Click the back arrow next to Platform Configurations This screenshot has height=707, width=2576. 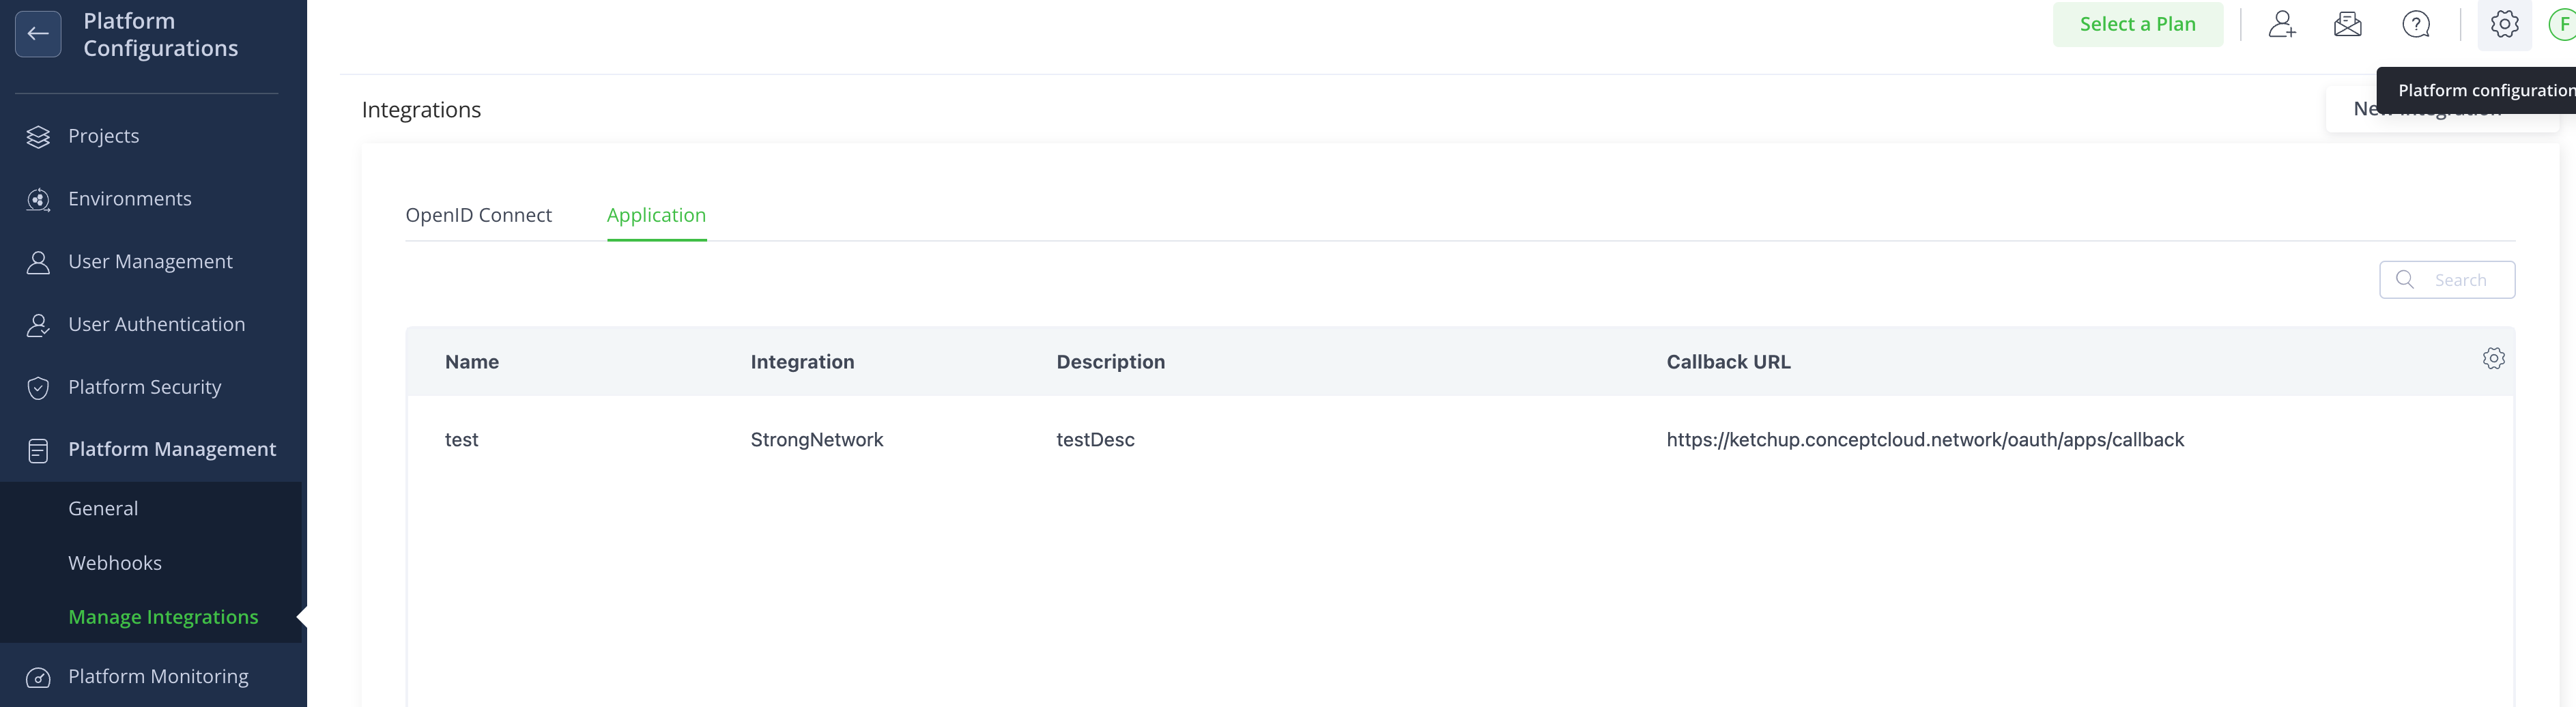37,33
